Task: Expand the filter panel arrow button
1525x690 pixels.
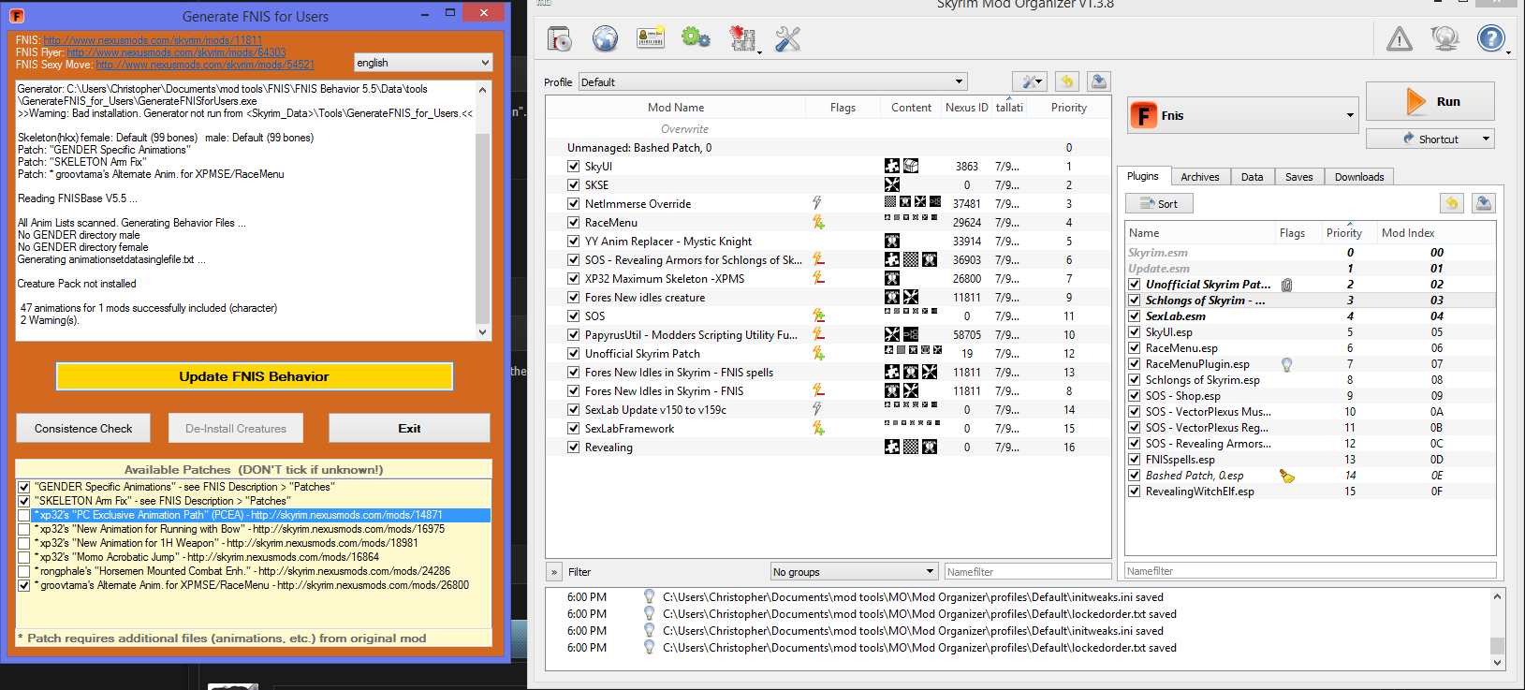Action: pos(553,572)
